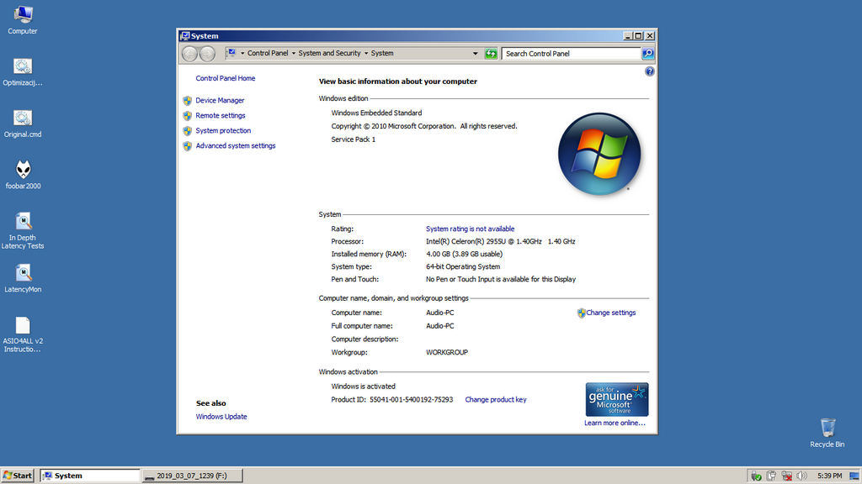Open Windows Update under See also
This screenshot has height=484, width=862.
tap(221, 417)
